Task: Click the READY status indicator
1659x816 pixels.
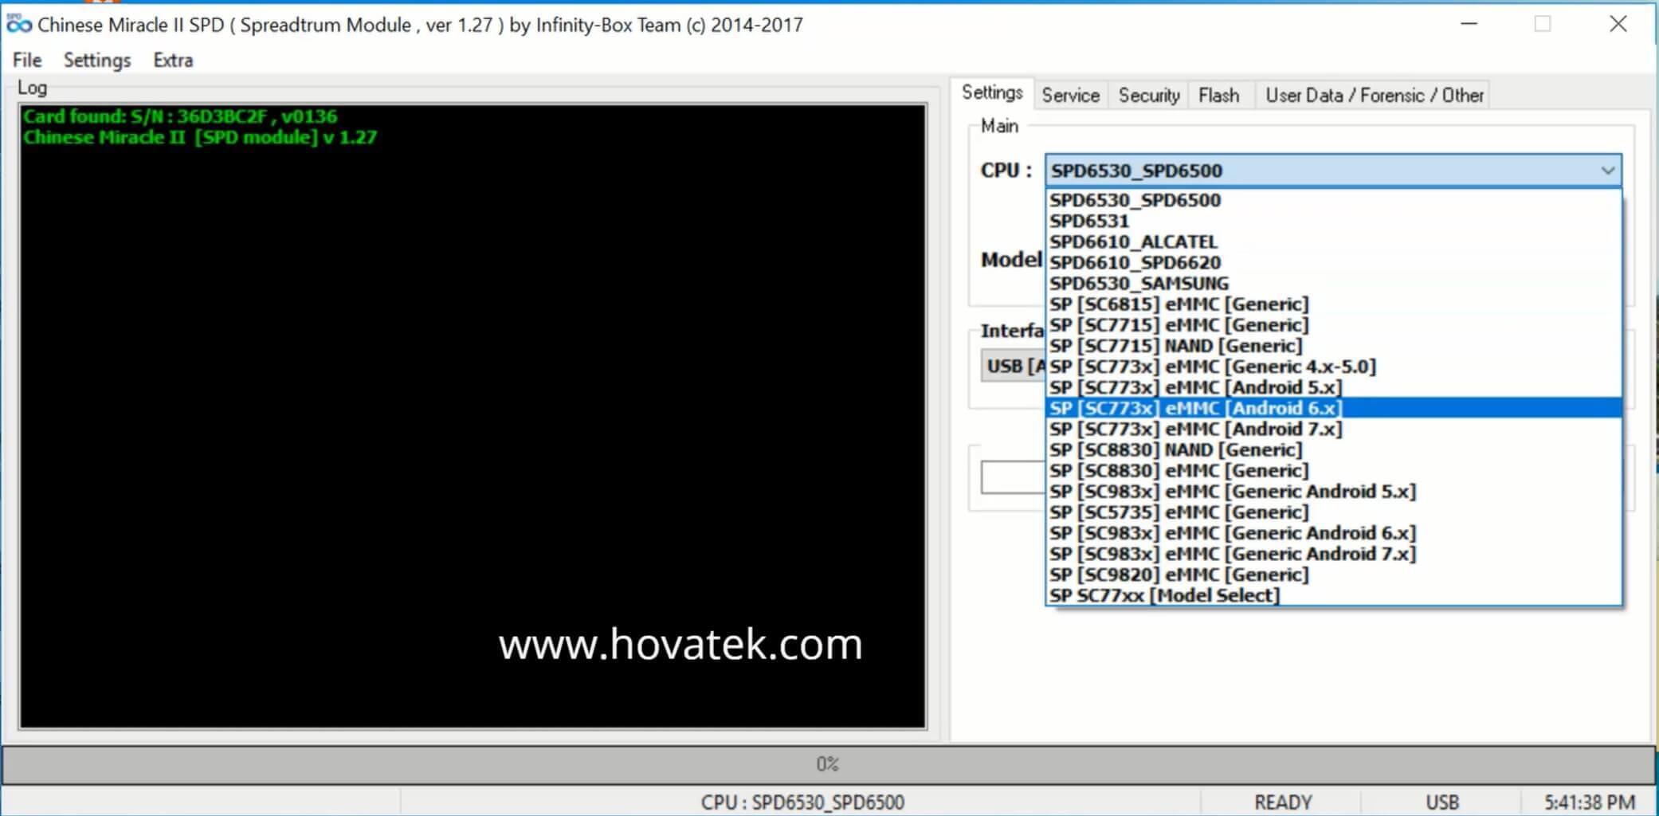Action: click(1282, 802)
